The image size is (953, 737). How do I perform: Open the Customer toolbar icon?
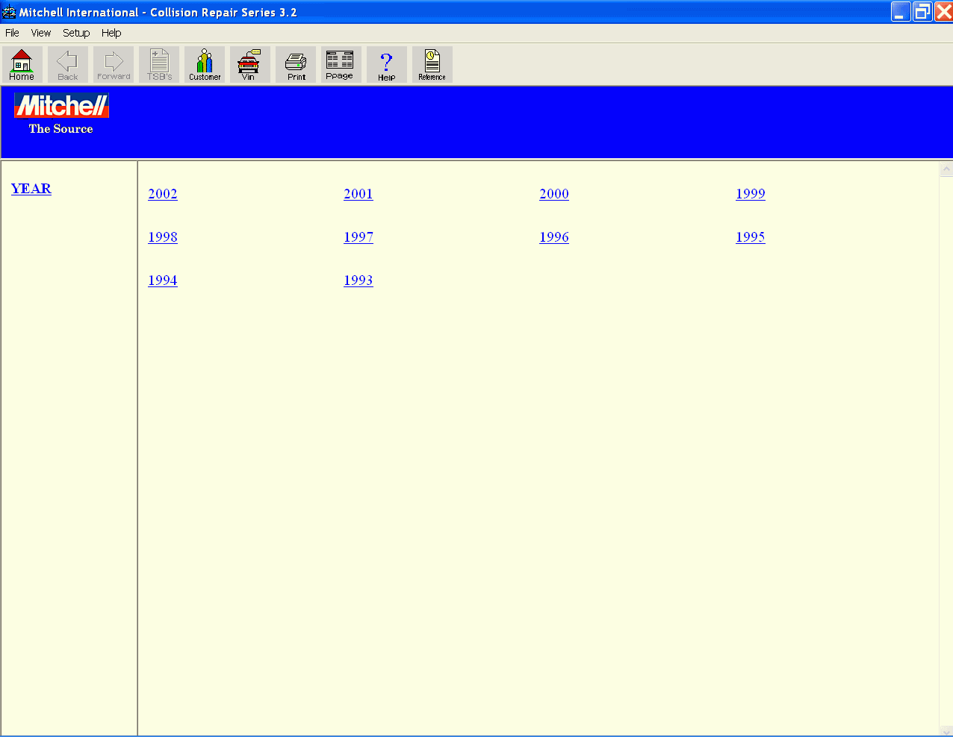pos(205,65)
